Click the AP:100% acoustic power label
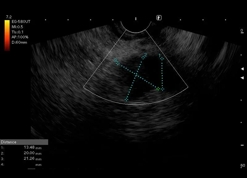247x178 pixels. (x=20, y=37)
